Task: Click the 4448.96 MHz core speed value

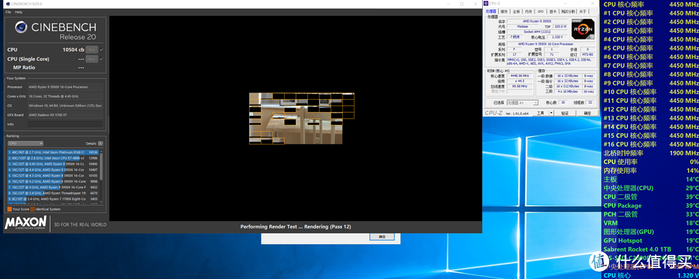Action: tap(520, 76)
